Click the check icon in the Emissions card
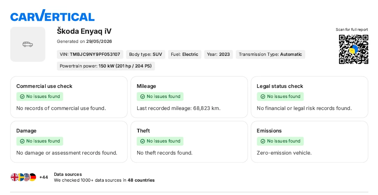This screenshot has width=378, height=195. tap(263, 141)
